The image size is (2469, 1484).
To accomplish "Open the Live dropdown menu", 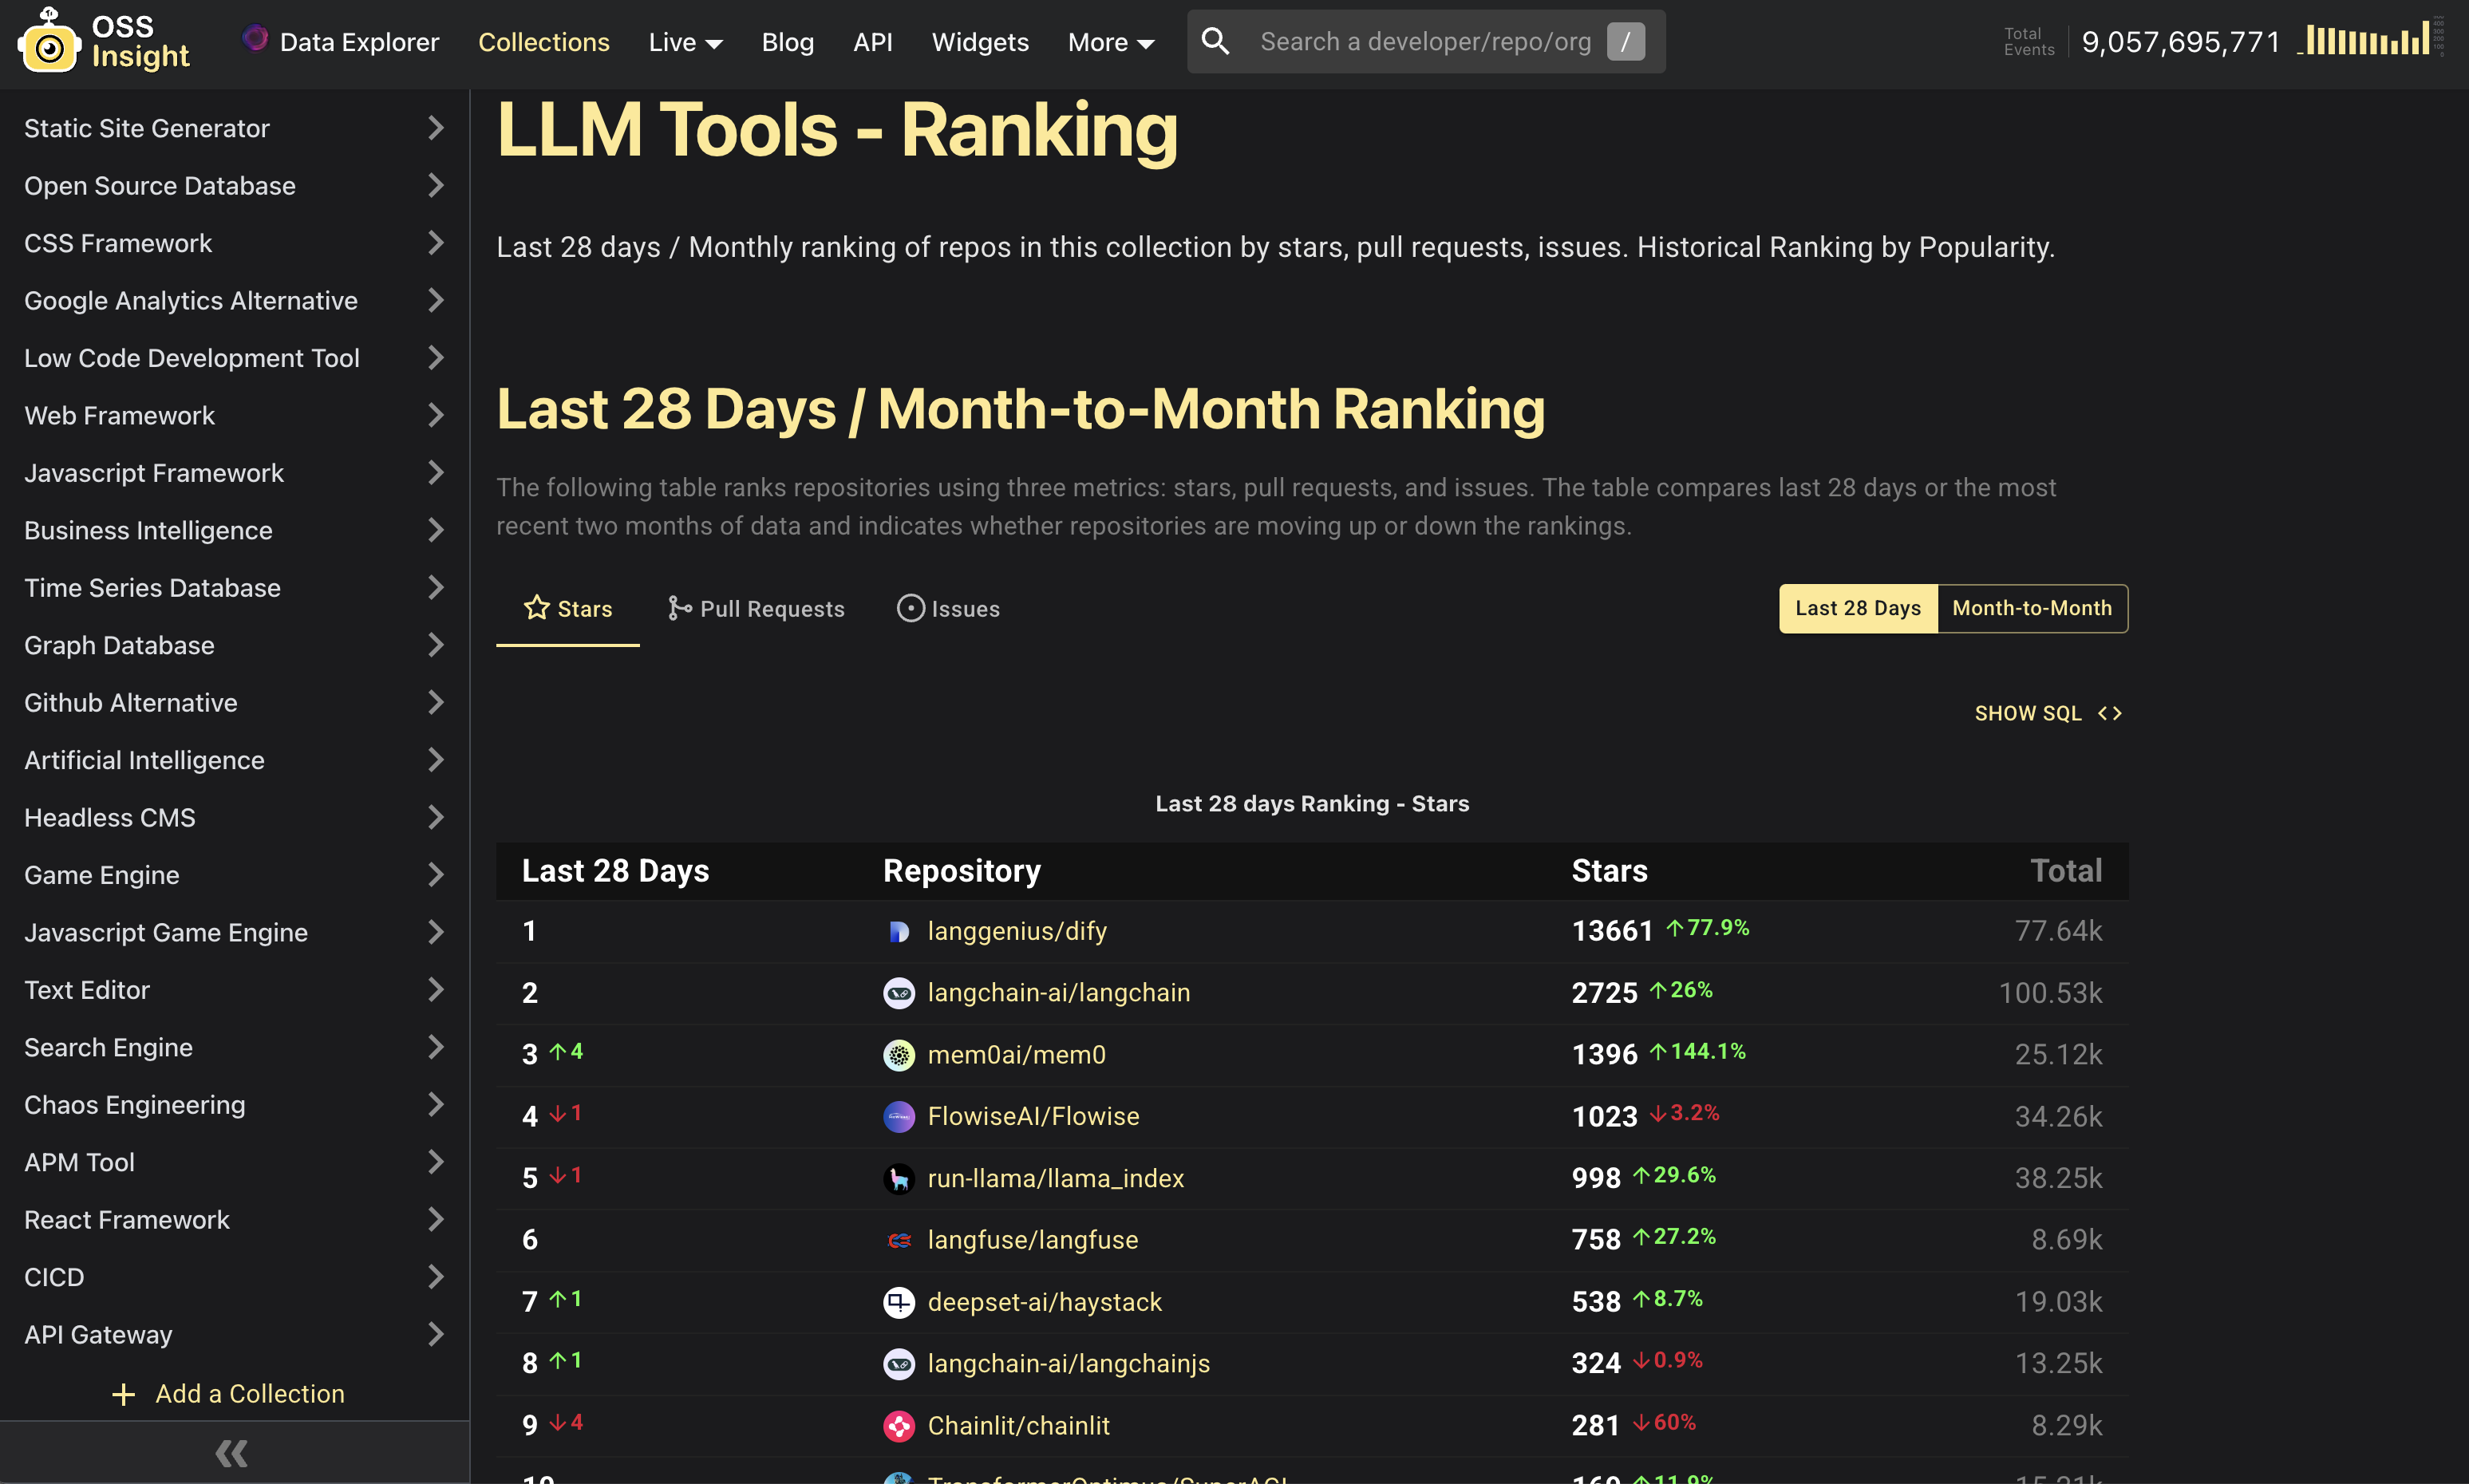I will [685, 42].
